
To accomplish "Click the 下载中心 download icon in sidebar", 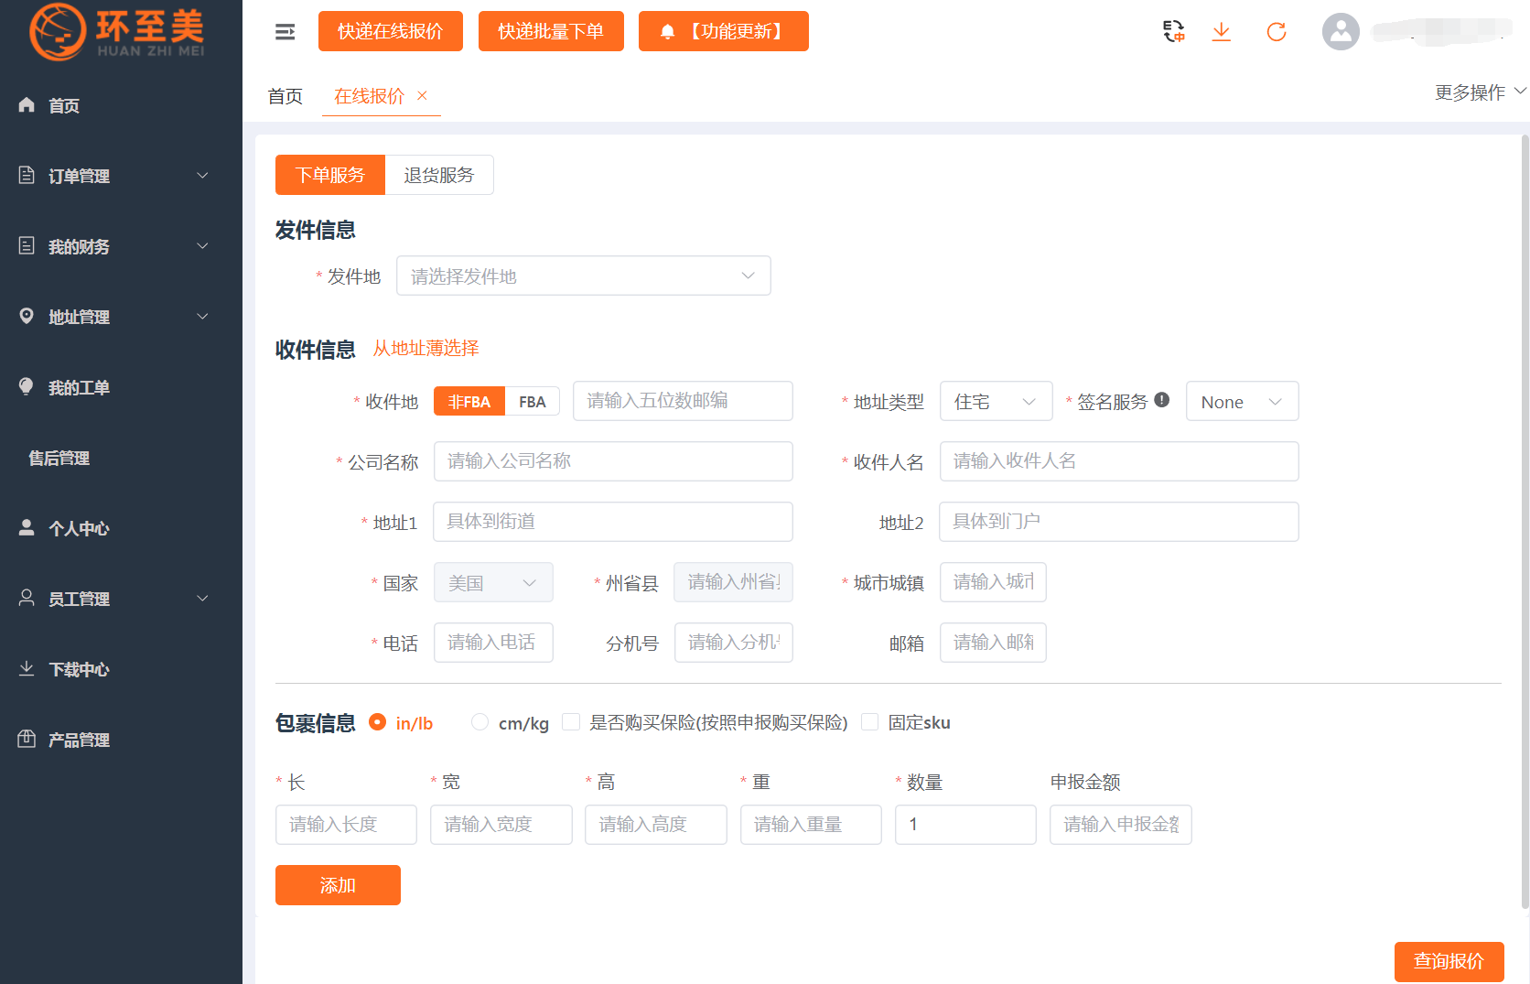I will (x=27, y=669).
